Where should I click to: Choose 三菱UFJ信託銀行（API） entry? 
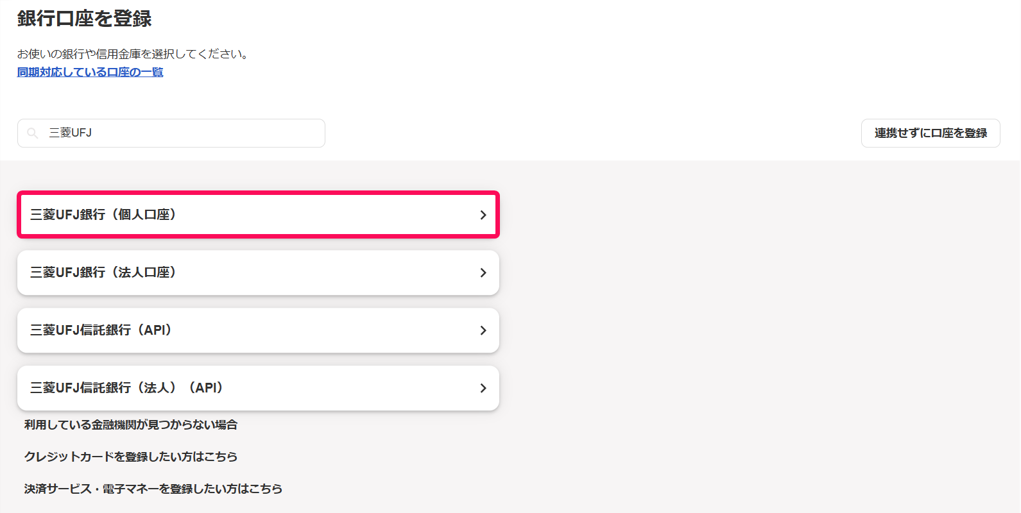point(258,330)
